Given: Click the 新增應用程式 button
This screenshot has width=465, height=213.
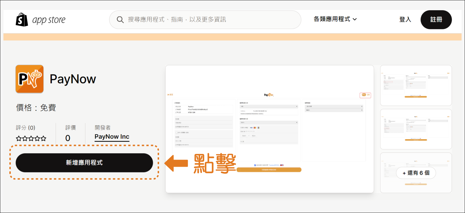Looking at the screenshot, I should tap(84, 163).
